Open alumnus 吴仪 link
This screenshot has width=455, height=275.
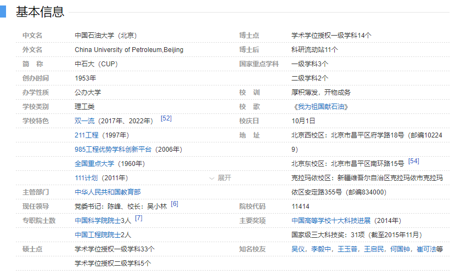pyautogui.click(x=298, y=249)
